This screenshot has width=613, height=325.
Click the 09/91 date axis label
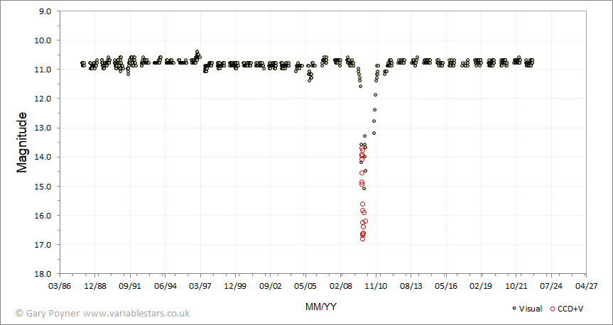click(130, 285)
